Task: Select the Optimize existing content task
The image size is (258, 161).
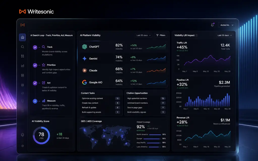Action: [x=101, y=98]
